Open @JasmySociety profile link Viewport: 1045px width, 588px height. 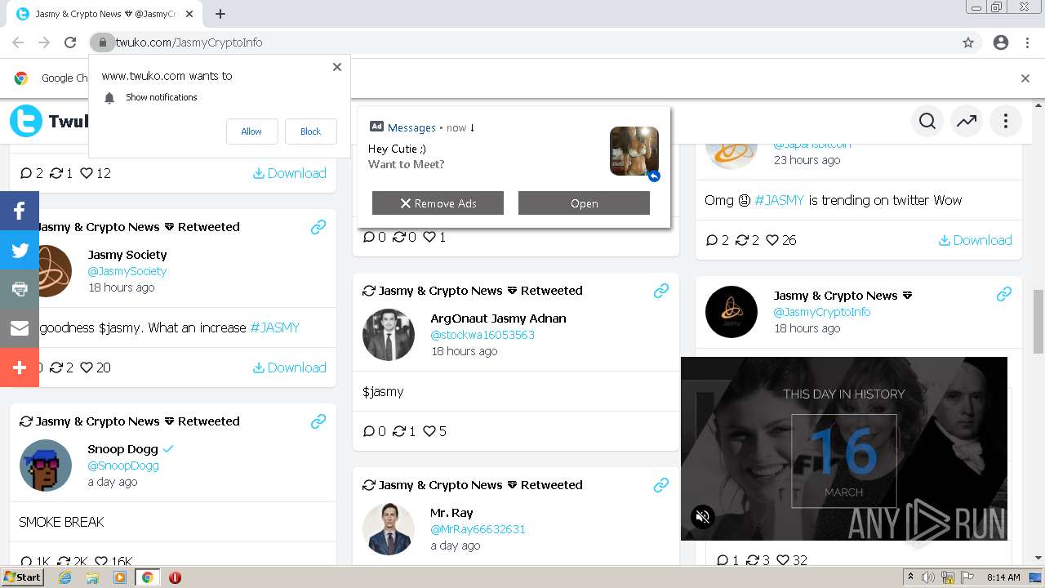click(127, 271)
